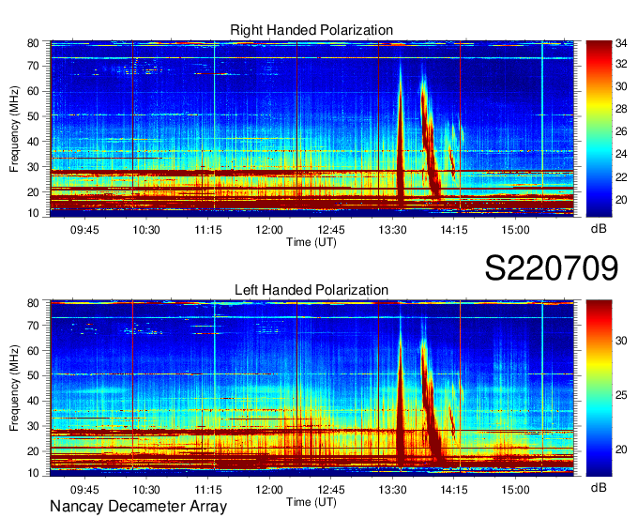Click 14:15 time tick of Left Handed plot
638x518 pixels.
tap(454, 489)
